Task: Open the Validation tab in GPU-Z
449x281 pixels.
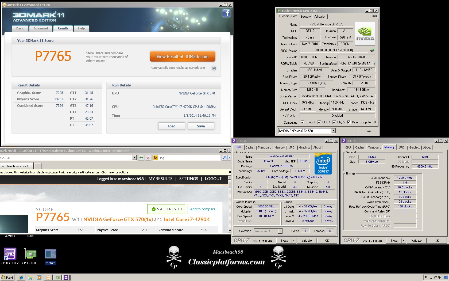Action: click(x=320, y=17)
